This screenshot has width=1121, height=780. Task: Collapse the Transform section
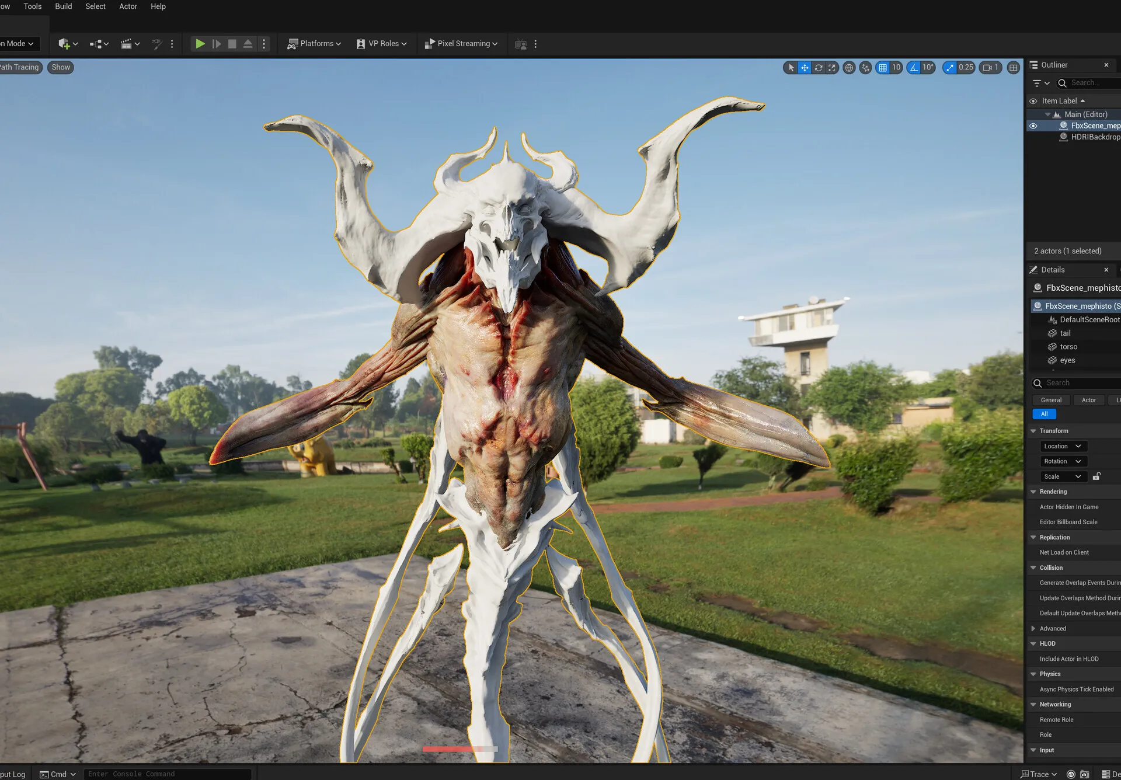(x=1033, y=431)
